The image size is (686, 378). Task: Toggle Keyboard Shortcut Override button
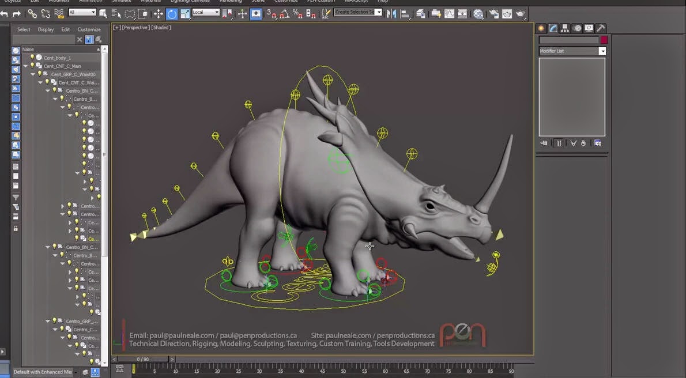pyautogui.click(x=256, y=14)
